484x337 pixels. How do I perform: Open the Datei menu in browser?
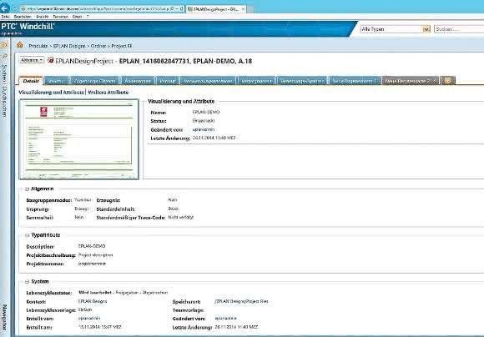point(5,17)
